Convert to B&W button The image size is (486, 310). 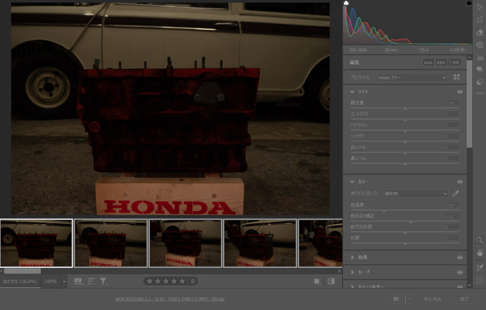441,62
